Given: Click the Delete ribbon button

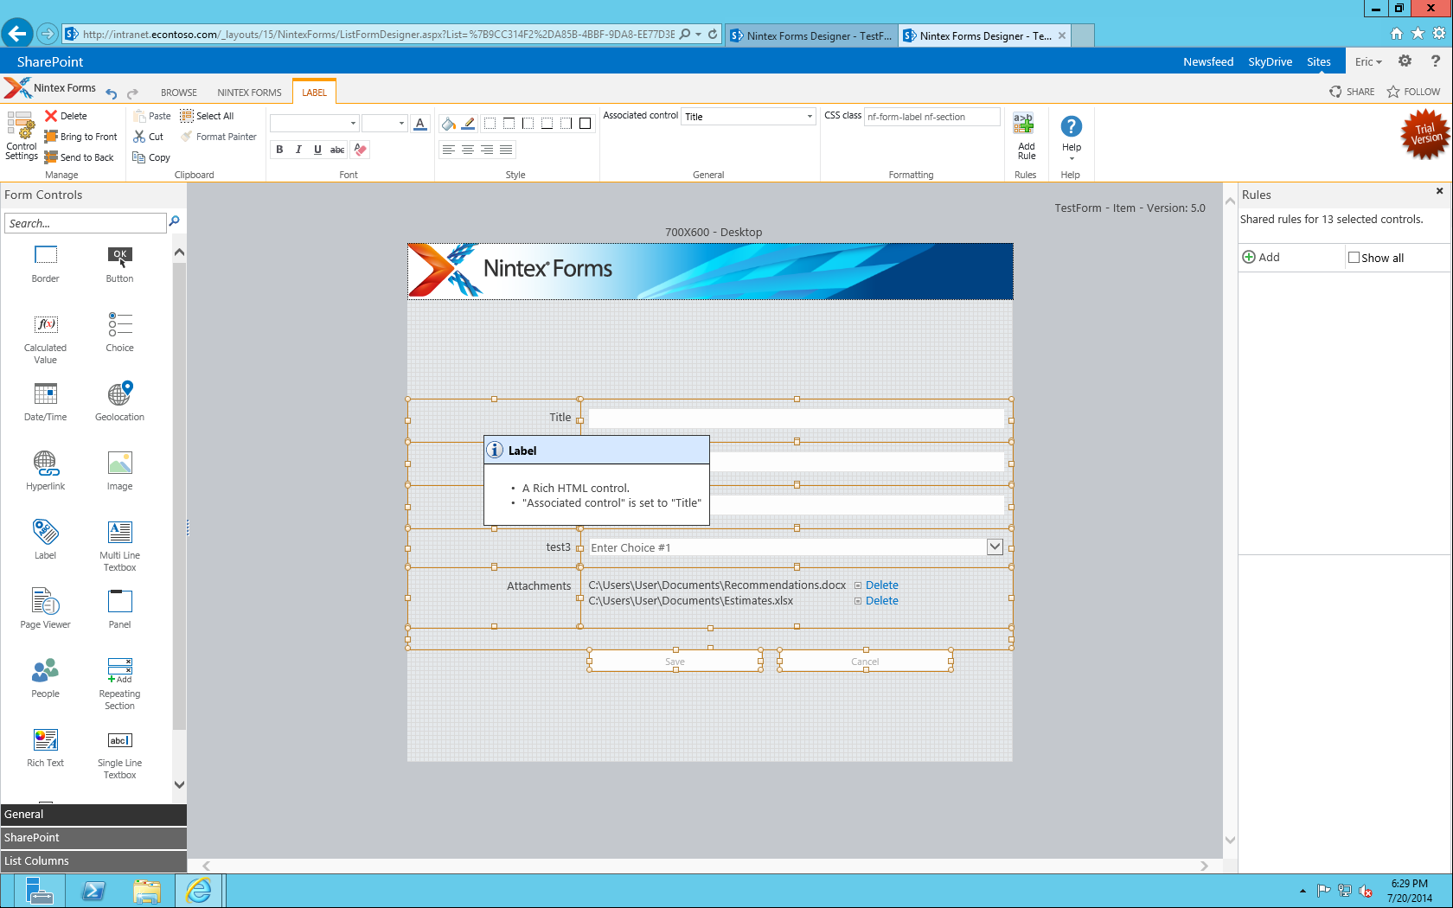Looking at the screenshot, I should [x=66, y=116].
